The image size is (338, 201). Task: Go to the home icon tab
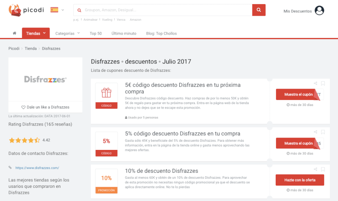(x=14, y=33)
